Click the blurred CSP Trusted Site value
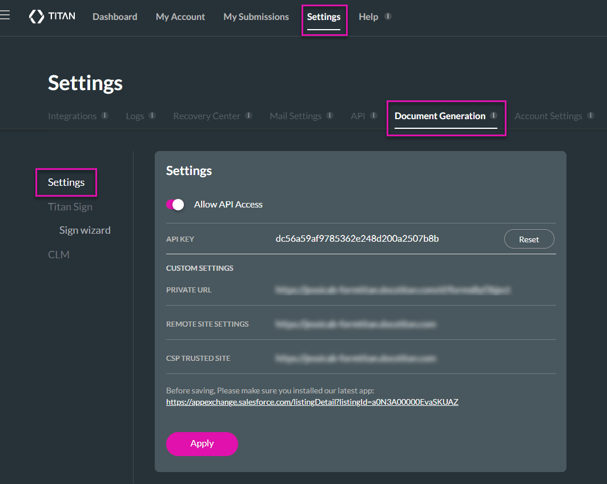Image resolution: width=607 pixels, height=484 pixels. [355, 359]
